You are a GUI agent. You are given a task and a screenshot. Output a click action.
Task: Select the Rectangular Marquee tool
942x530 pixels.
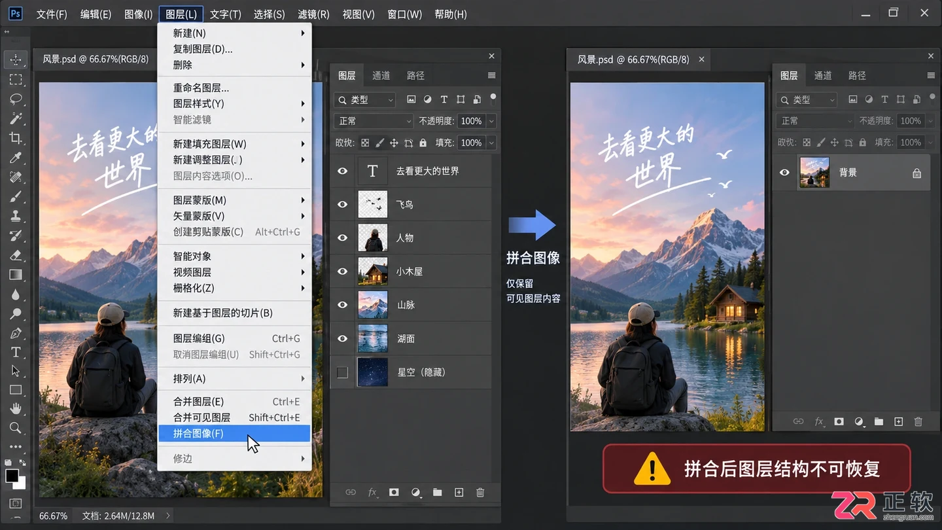(x=16, y=80)
